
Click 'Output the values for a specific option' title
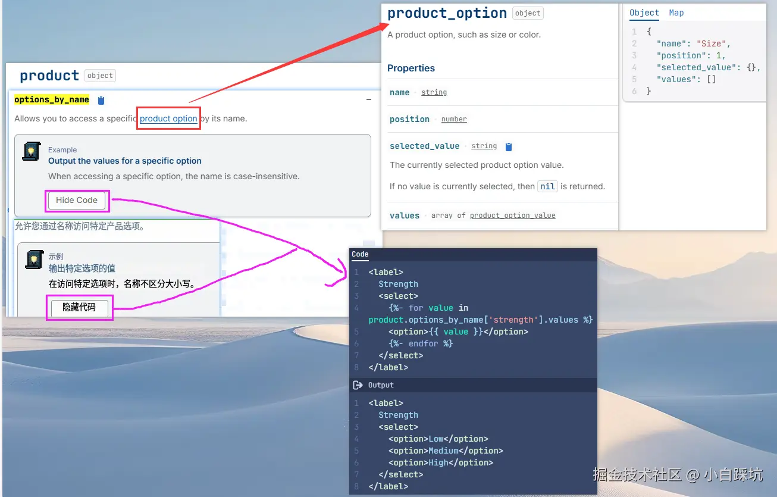tap(125, 161)
